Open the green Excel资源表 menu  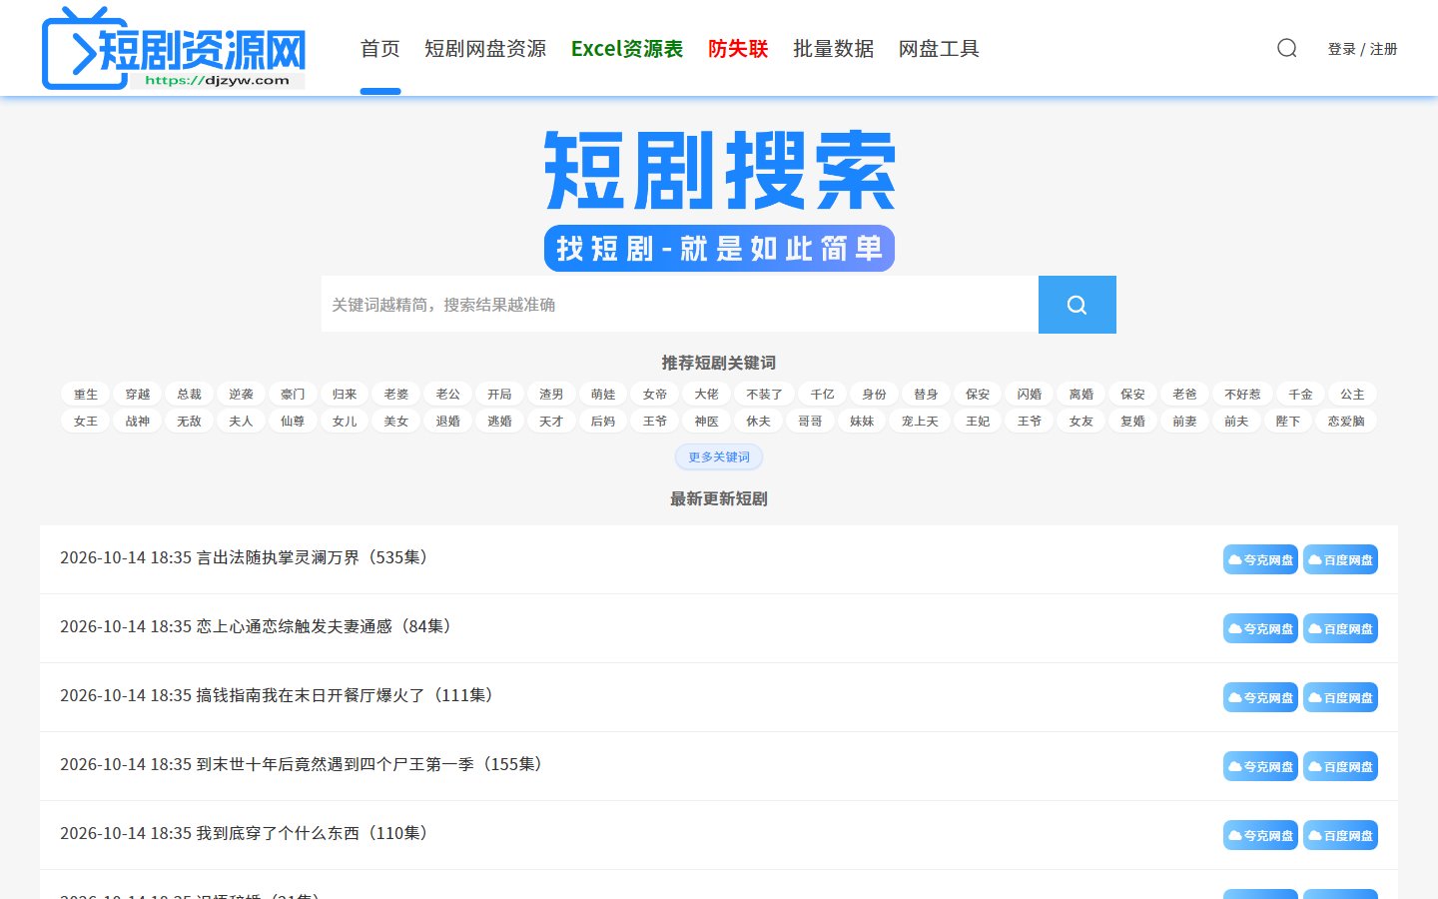pos(627,49)
